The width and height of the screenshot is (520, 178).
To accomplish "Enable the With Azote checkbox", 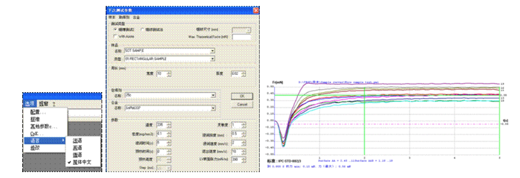I will point(115,36).
